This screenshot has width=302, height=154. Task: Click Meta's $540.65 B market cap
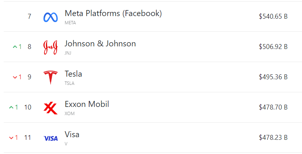click(x=273, y=16)
